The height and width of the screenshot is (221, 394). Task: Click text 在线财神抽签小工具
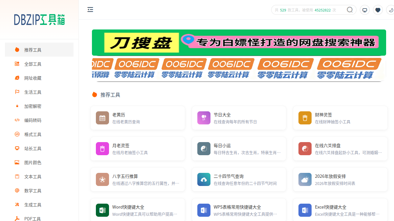pos(333,122)
